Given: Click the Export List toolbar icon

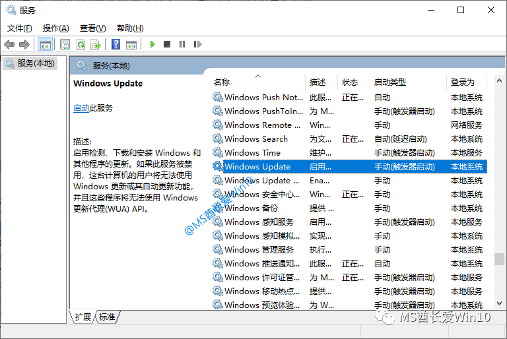Looking at the screenshot, I should pyautogui.click(x=96, y=44).
